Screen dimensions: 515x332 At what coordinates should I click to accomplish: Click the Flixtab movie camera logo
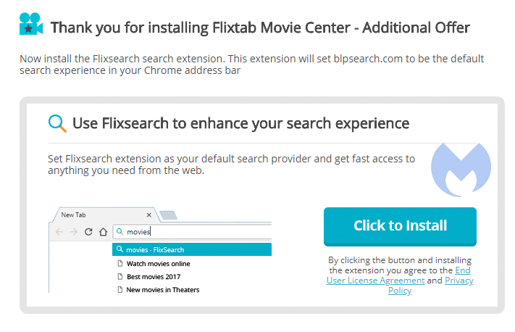click(31, 24)
